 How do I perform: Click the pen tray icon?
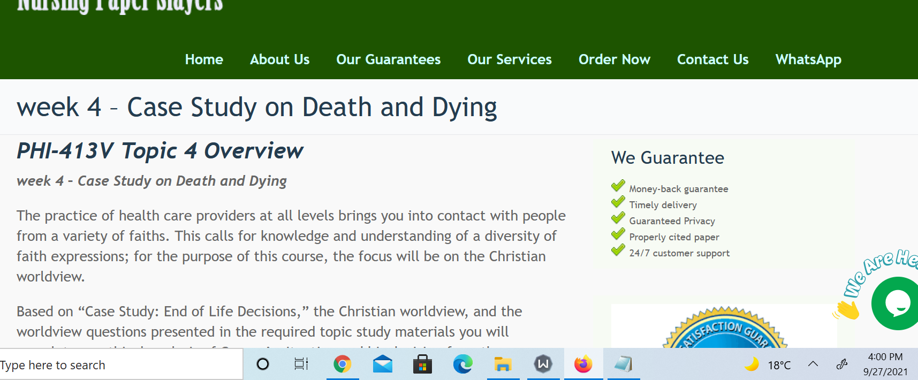pos(842,364)
